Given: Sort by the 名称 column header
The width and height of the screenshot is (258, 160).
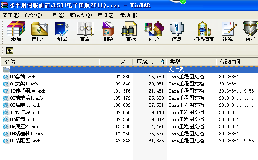Looking at the screenshot, I should pos(51,62).
